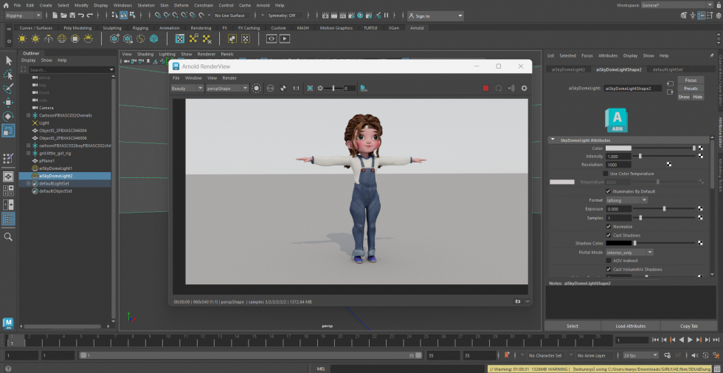The width and height of the screenshot is (723, 373).
Task: Toggle the Normalize checkbox
Action: pos(608,227)
